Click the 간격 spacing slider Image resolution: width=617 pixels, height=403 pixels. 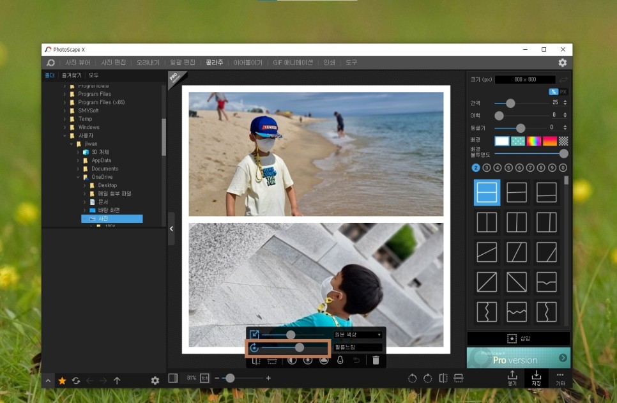click(x=521, y=103)
